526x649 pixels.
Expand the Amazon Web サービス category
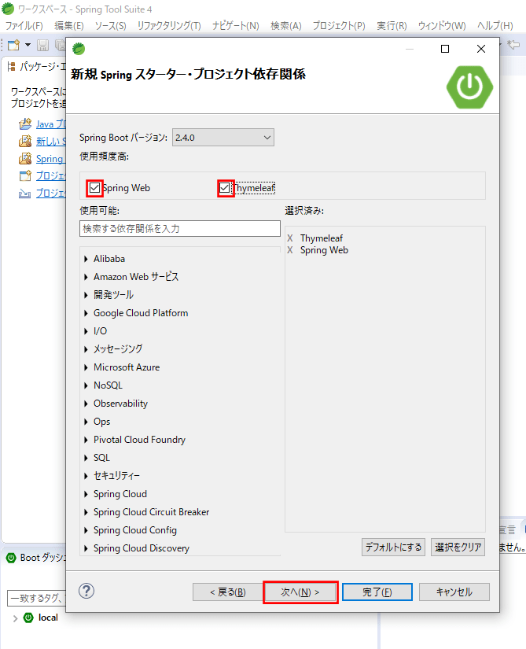86,277
